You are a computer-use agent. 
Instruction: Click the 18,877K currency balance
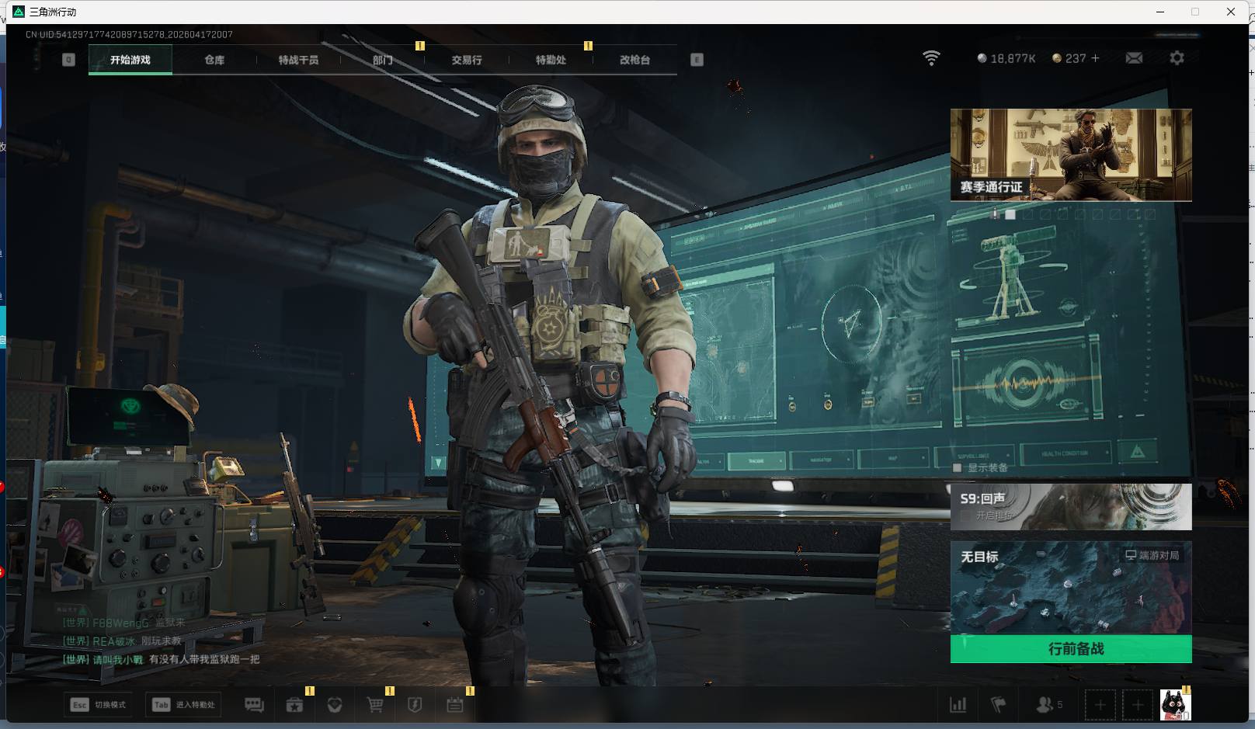(1006, 58)
